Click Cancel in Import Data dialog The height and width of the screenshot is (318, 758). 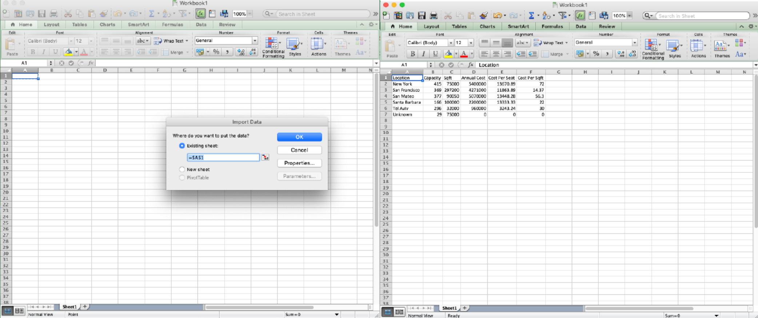tap(299, 150)
